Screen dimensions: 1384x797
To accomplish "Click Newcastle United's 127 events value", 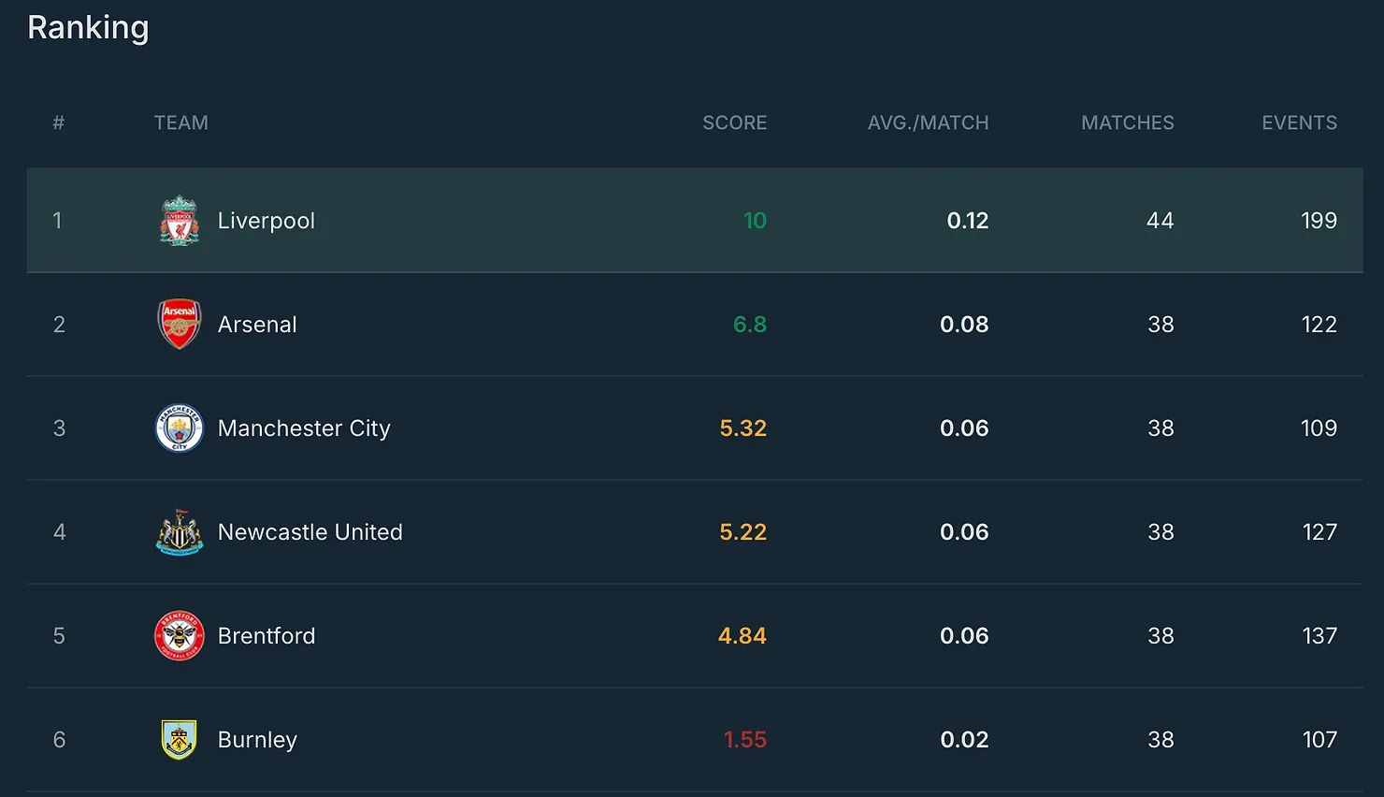I will click(1319, 532).
